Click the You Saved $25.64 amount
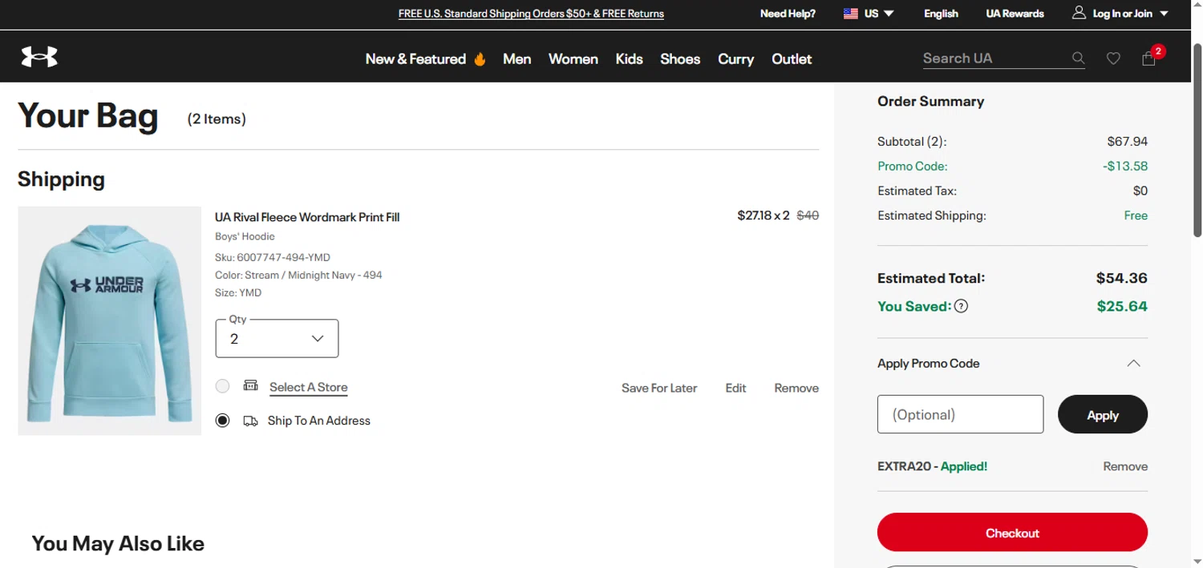 click(x=1122, y=306)
